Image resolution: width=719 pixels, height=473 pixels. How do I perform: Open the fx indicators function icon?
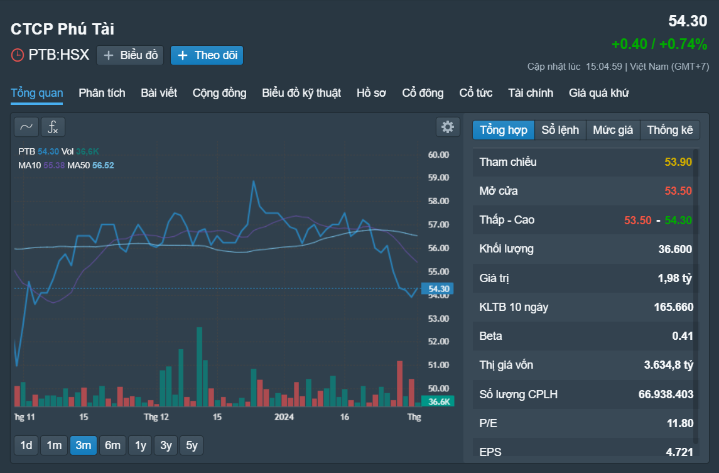tap(53, 127)
